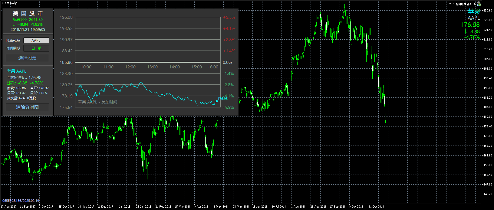Click the 苹果 AAPL - 美东时间 chart caption
Image resolution: width=494 pixels, height=210 pixels.
(x=97, y=102)
